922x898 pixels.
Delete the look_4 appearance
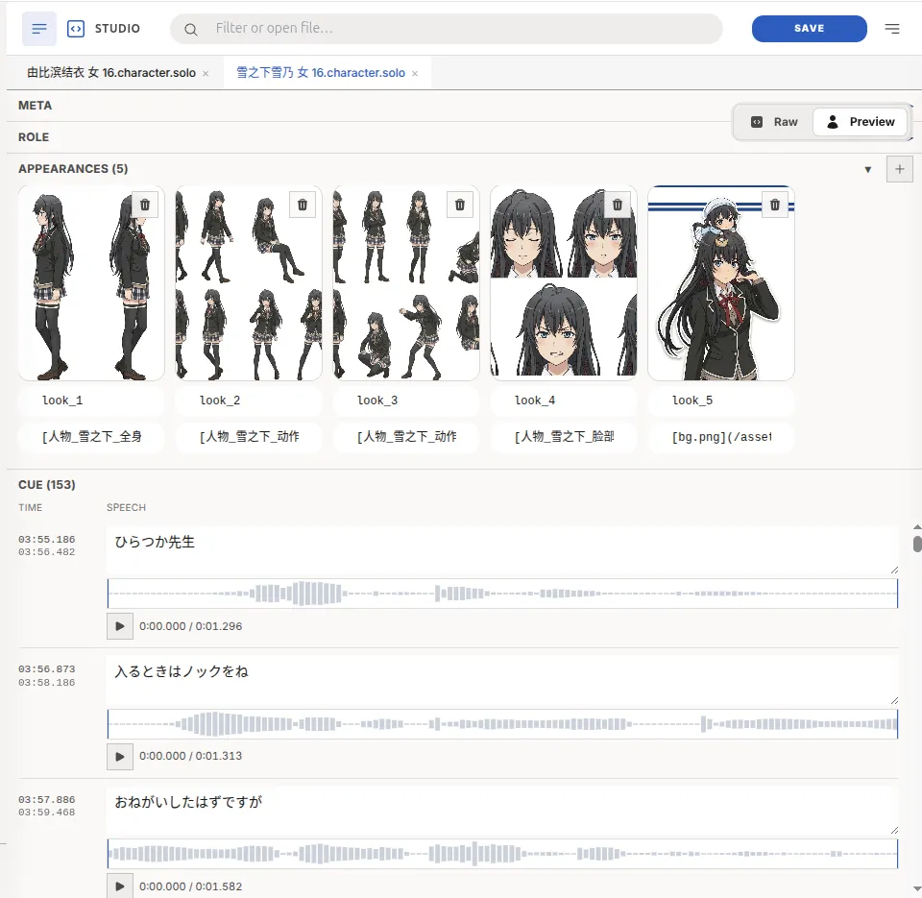[x=618, y=205]
